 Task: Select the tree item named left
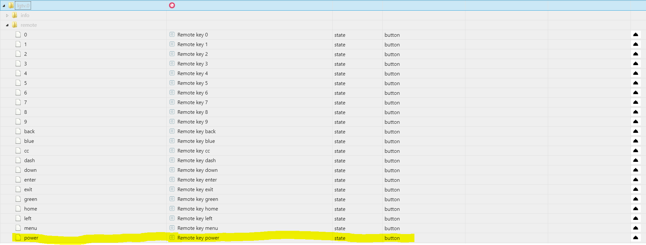click(28, 219)
